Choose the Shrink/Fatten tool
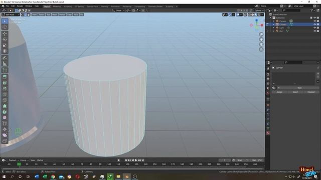Viewport: 321px width, 180px height. coord(5,129)
